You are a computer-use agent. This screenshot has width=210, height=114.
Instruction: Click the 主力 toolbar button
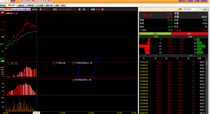pos(39,1)
